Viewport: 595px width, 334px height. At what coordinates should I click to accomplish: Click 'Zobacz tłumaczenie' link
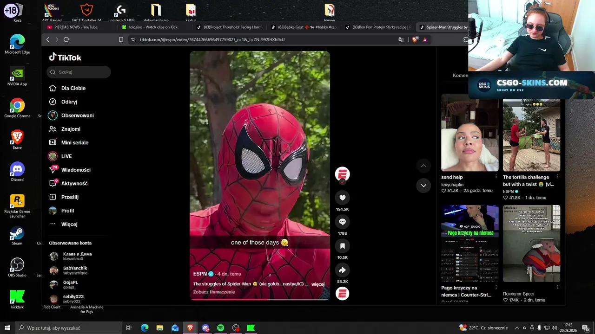pyautogui.click(x=214, y=292)
